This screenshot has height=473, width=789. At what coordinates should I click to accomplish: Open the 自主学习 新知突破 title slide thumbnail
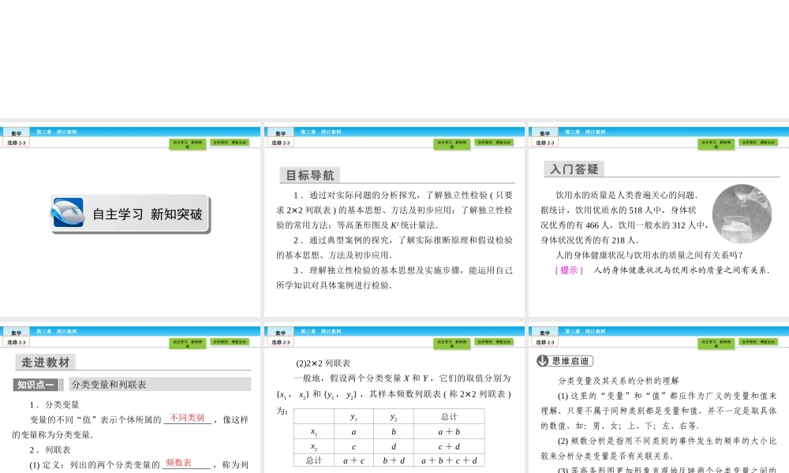click(x=130, y=221)
